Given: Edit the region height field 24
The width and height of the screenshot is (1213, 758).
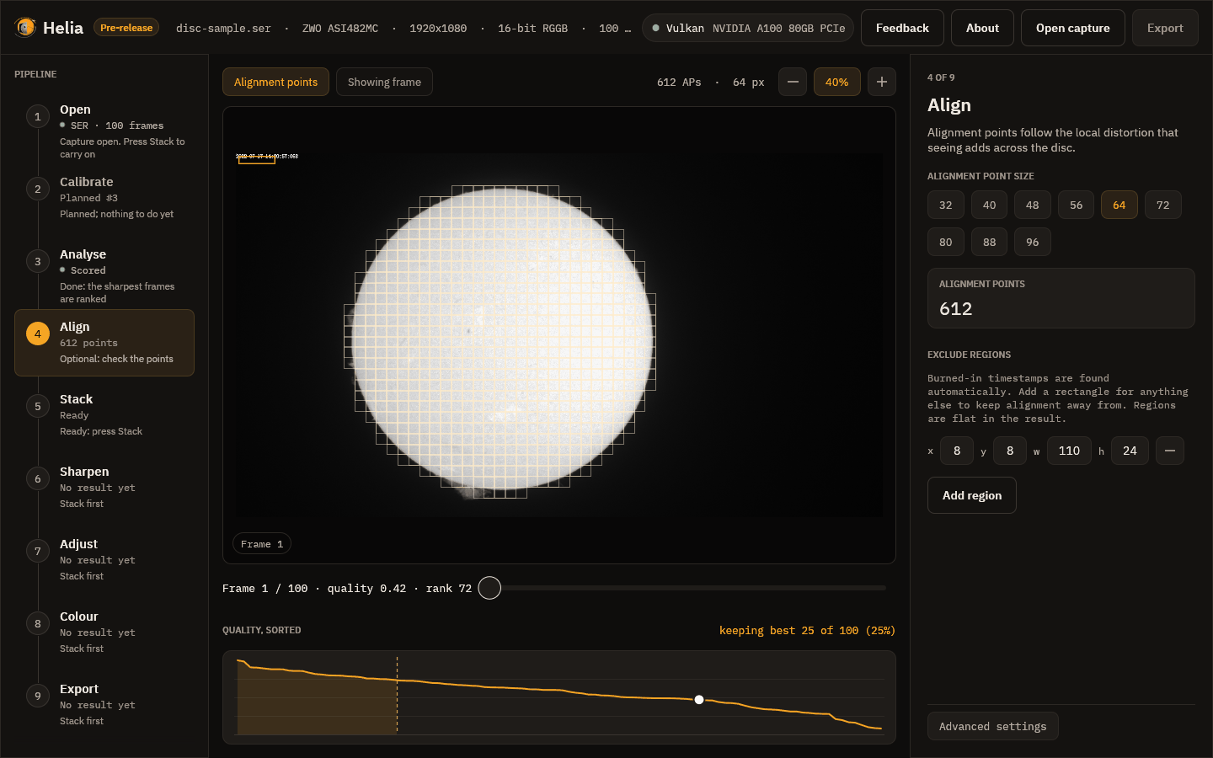Looking at the screenshot, I should point(1130,451).
